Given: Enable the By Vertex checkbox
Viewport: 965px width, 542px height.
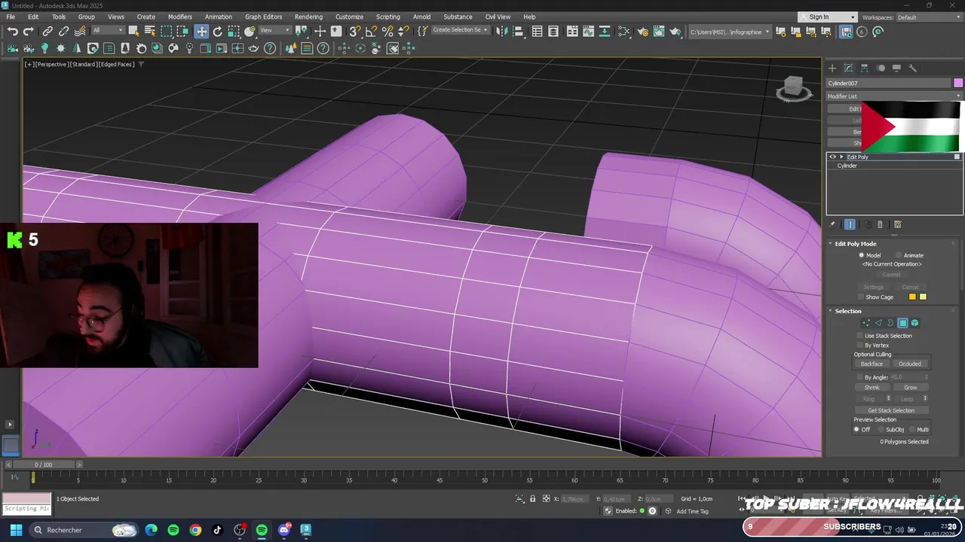Looking at the screenshot, I should [860, 345].
